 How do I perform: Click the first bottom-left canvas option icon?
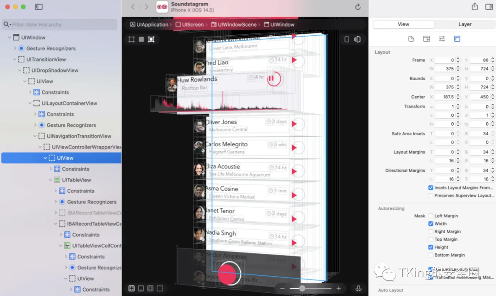131,288
